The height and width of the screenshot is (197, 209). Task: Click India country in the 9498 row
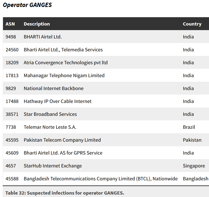[x=188, y=37]
